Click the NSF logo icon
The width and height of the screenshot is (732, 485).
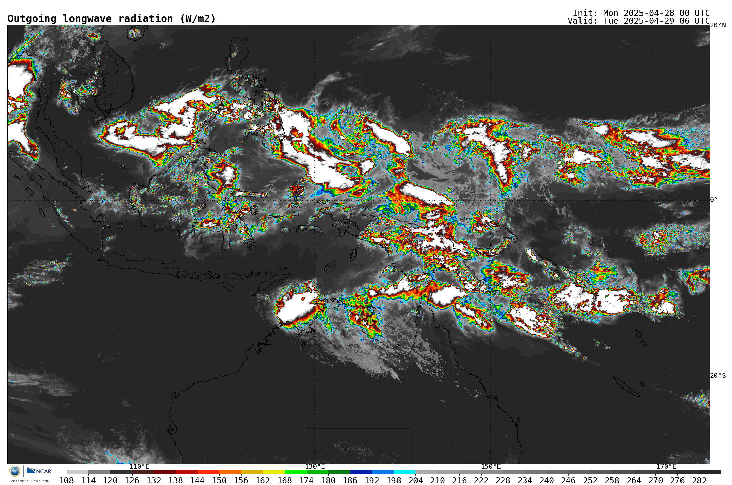click(15, 471)
